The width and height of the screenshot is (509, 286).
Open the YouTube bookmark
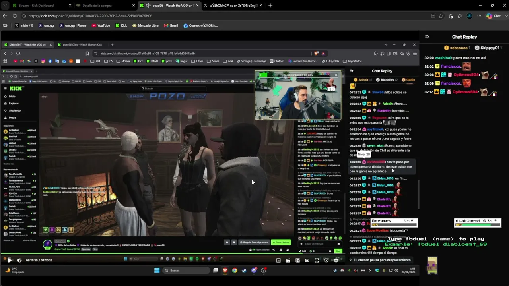click(x=101, y=25)
